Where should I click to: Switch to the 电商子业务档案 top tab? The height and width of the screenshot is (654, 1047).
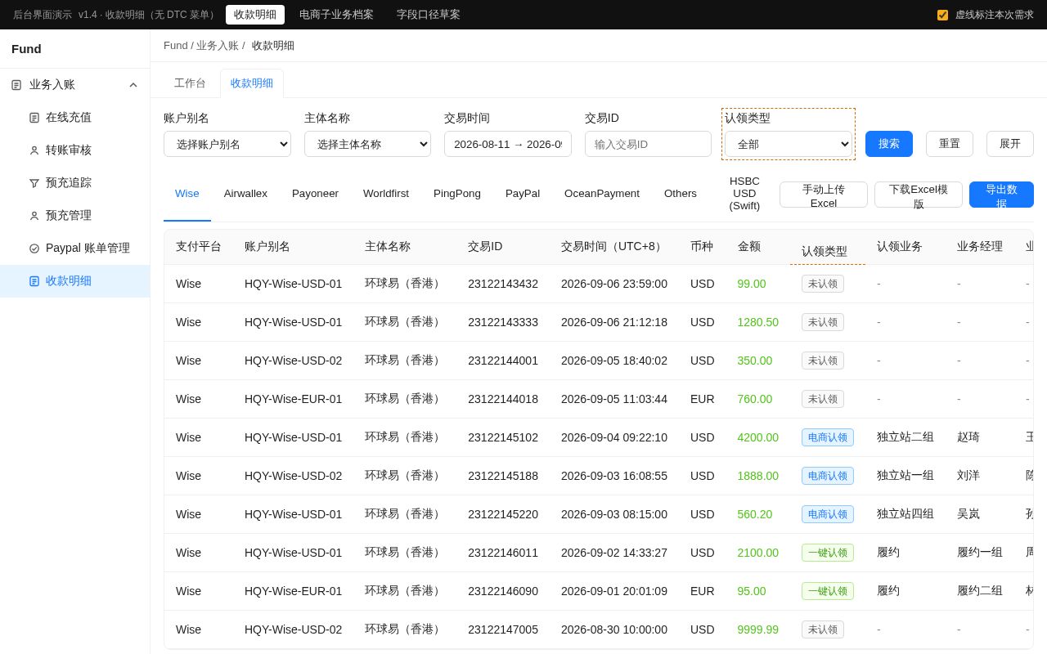coord(336,15)
